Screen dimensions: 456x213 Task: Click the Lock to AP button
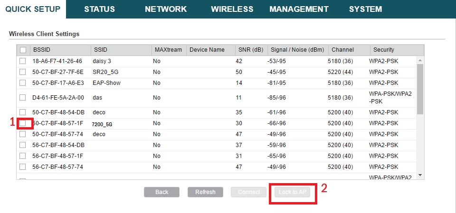(292, 192)
